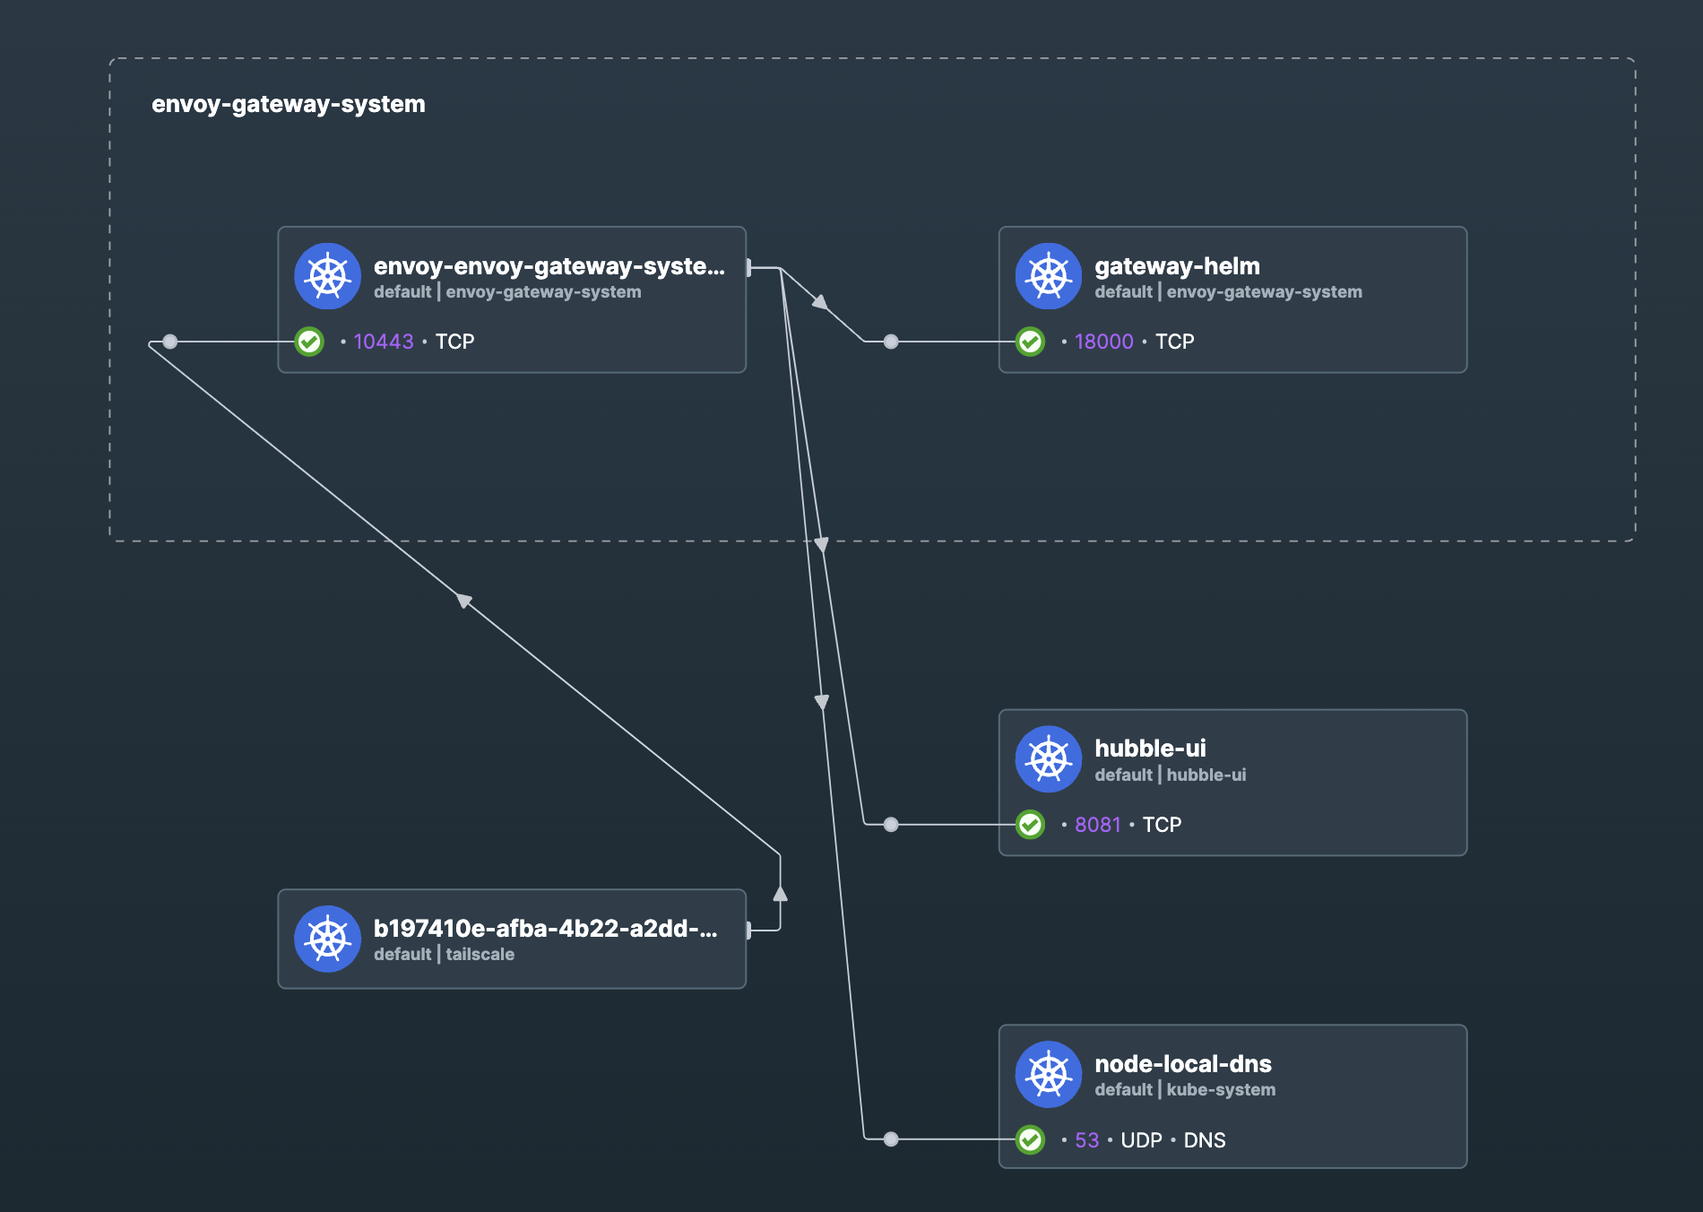The width and height of the screenshot is (1703, 1212).
Task: Open envoy-envoy-gateway-syste... service title
Action: [549, 266]
